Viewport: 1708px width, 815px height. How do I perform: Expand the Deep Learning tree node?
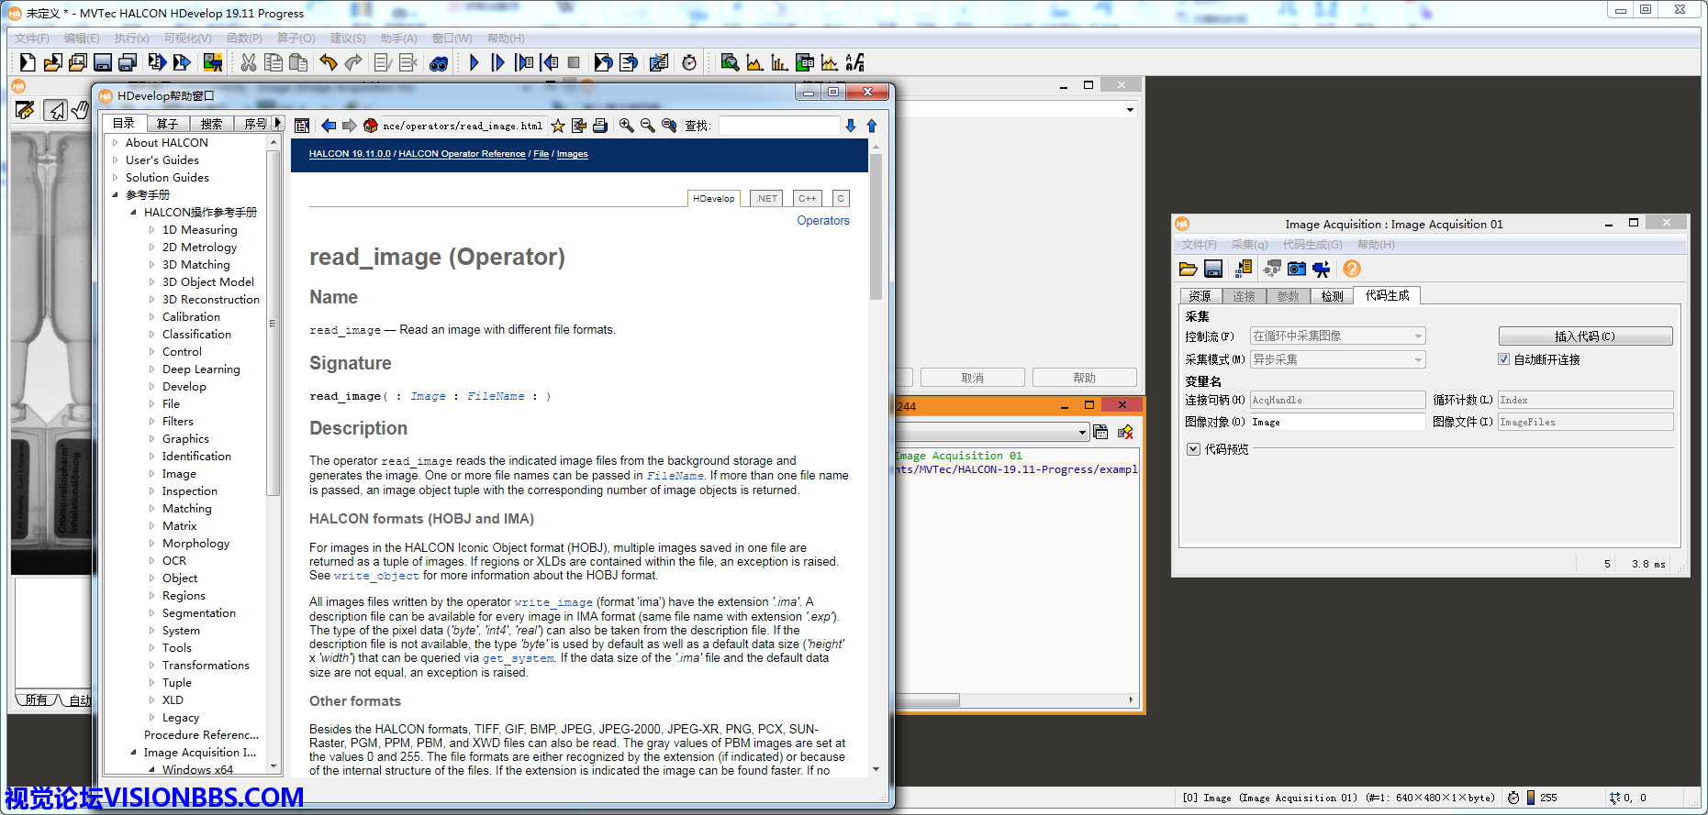[x=151, y=369]
